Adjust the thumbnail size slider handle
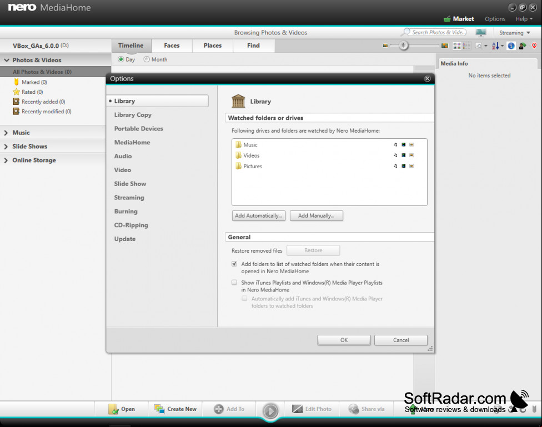This screenshot has height=427, width=542. (x=403, y=46)
